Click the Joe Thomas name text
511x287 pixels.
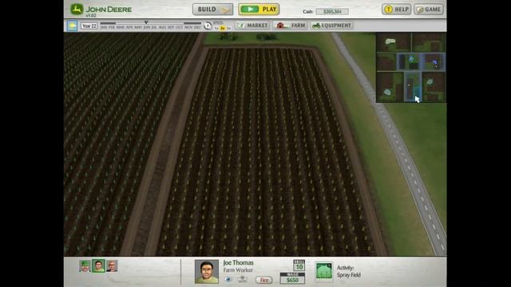(x=238, y=262)
